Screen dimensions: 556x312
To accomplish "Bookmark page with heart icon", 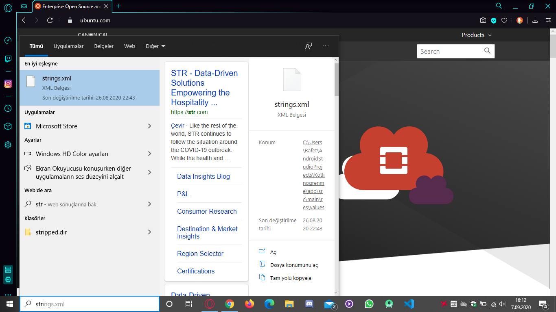I will tap(504, 20).
